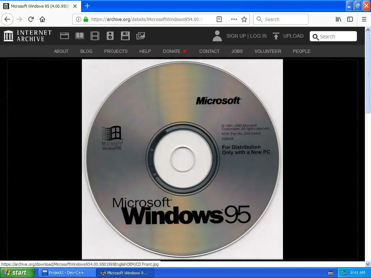Open page actions three-dot menu

point(234,19)
